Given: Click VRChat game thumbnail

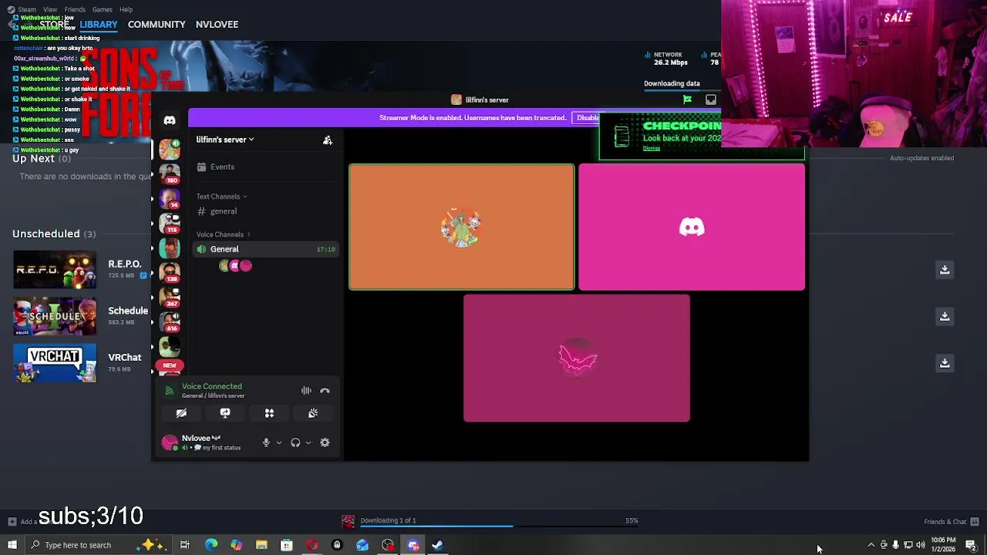Looking at the screenshot, I should click(x=55, y=362).
